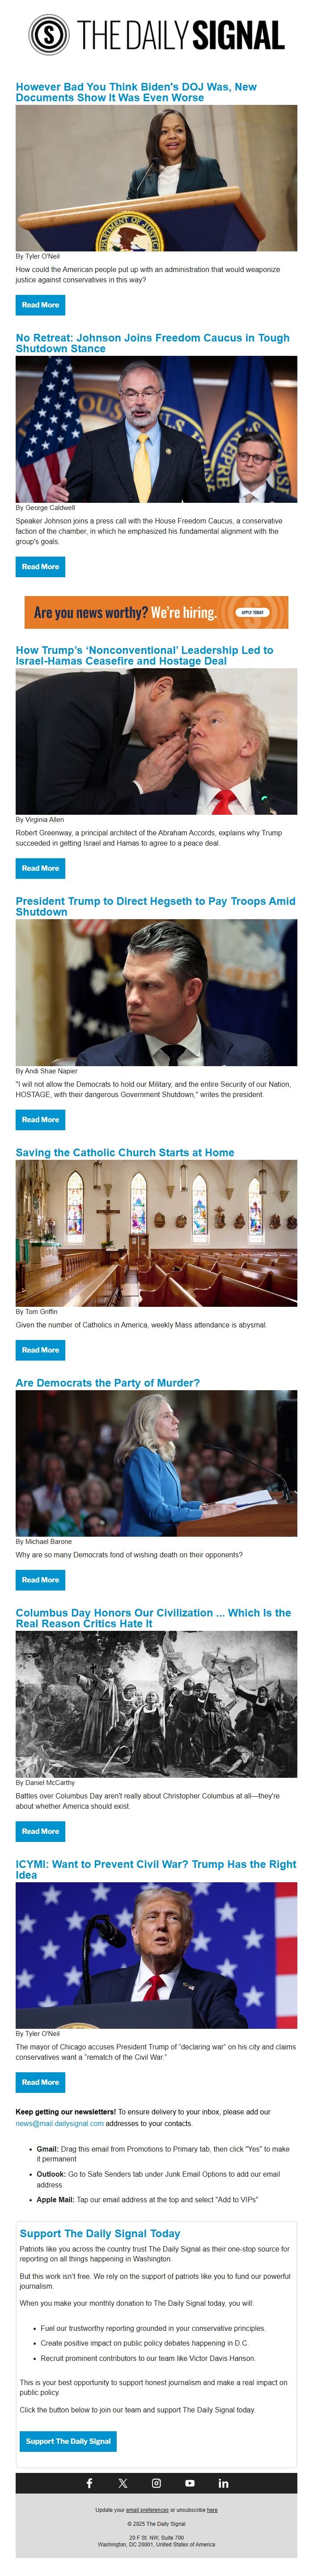The width and height of the screenshot is (313, 2576).
Task: Open the 'Saving the Catholic Church Starts at Home' headline
Action: coord(125,1152)
